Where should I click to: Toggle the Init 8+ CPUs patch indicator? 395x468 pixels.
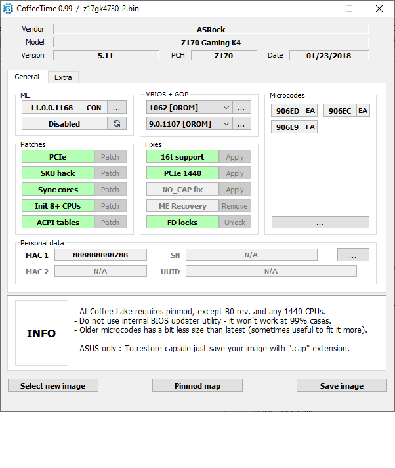(x=58, y=205)
